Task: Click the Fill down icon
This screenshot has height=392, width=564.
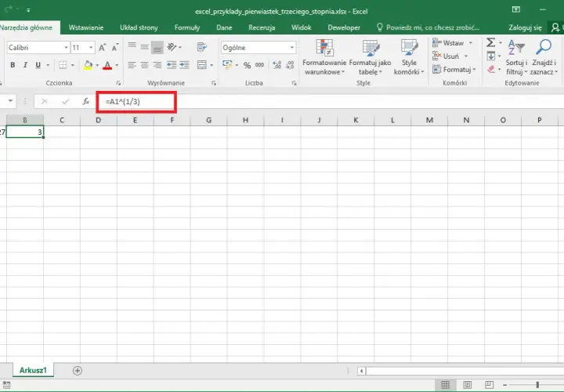Action: coord(491,56)
